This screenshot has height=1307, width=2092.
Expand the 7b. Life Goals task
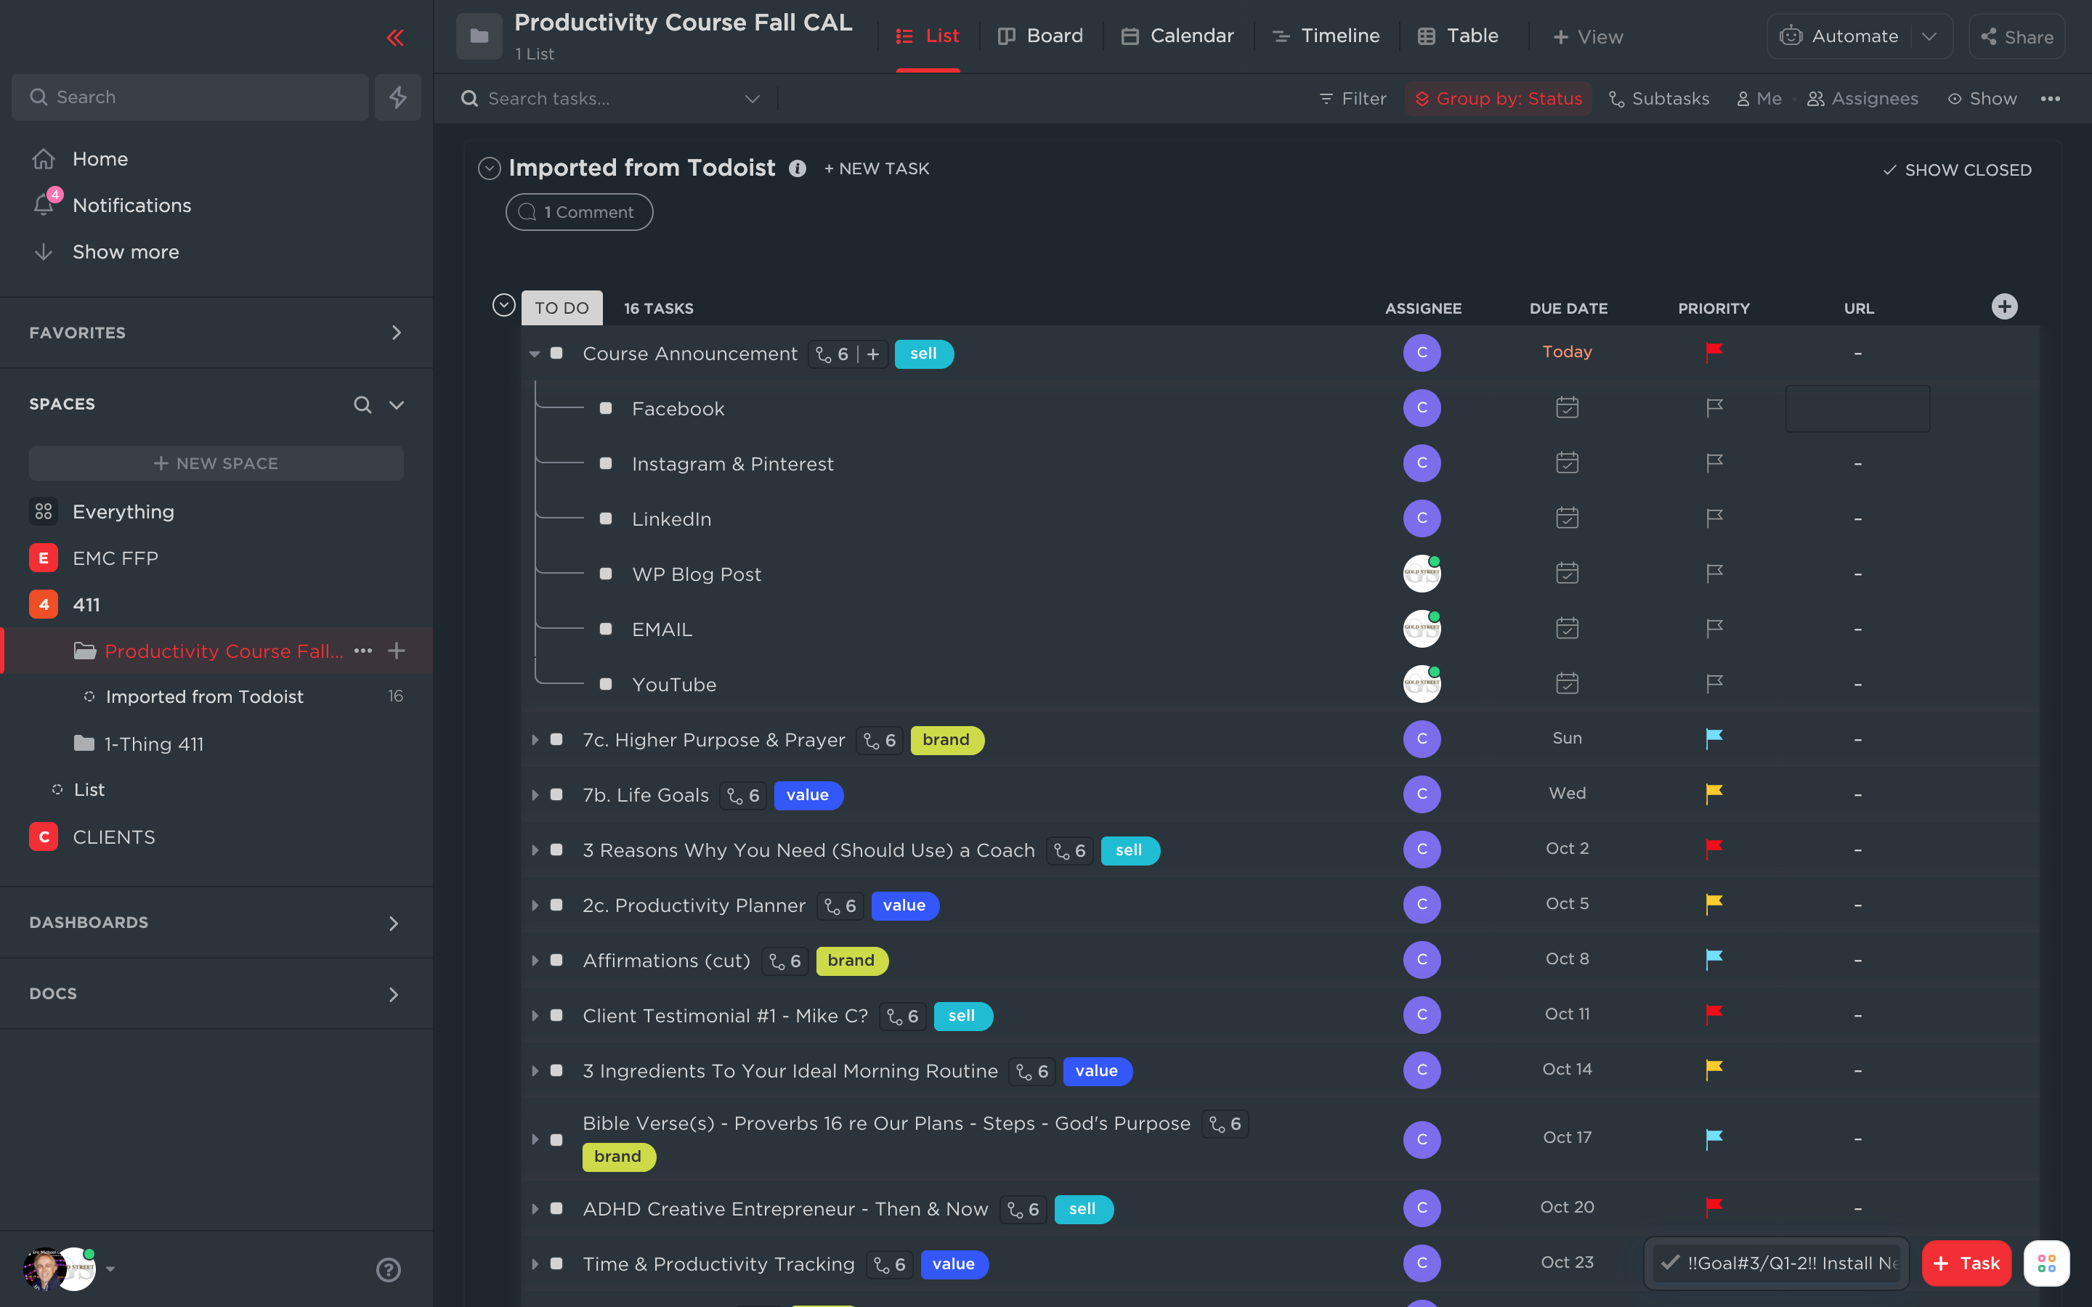pos(535,794)
